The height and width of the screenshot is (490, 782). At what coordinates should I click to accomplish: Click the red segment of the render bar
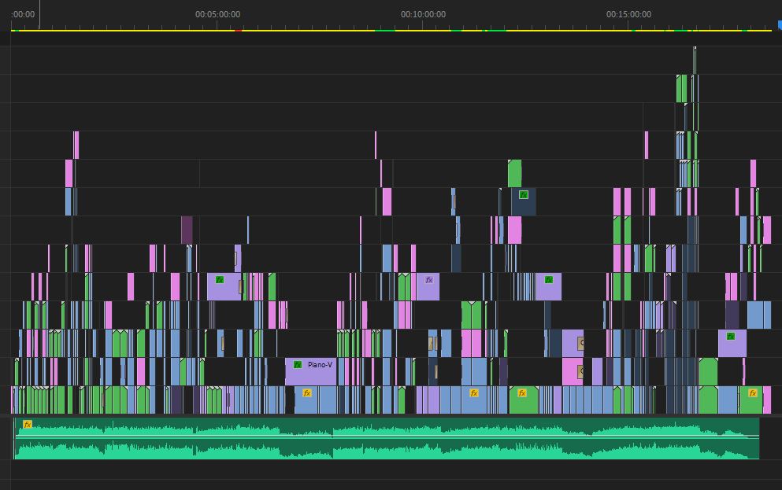(x=239, y=31)
